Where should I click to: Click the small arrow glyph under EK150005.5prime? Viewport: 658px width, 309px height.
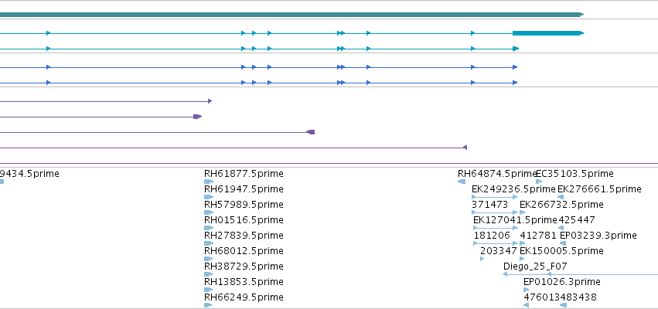coord(522,259)
